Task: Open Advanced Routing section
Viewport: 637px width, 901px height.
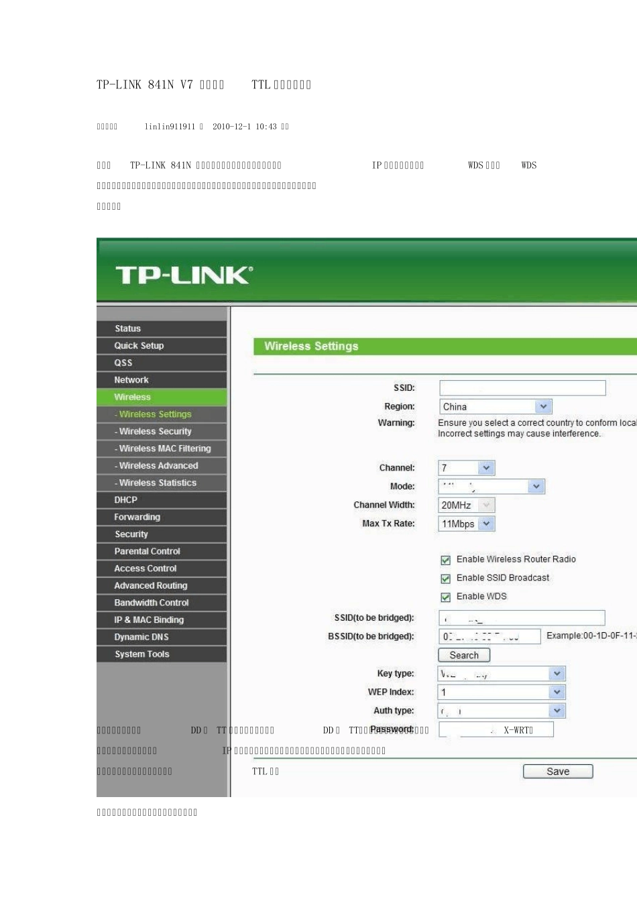Action: tap(162, 585)
